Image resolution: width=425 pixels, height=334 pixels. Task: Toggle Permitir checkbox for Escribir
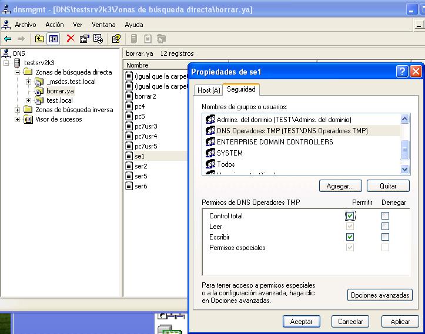[x=350, y=237]
